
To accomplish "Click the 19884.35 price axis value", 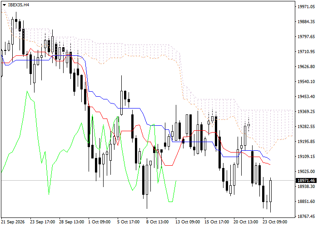I will tap(306, 22).
